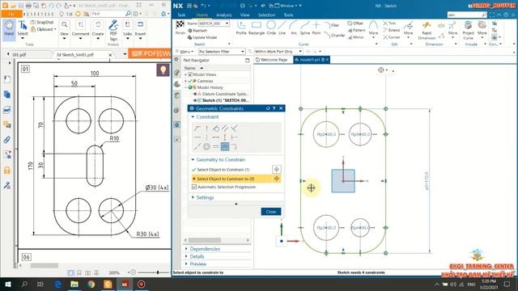Select the Point tool
The width and height of the screenshot is (518, 291).
click(x=316, y=27)
